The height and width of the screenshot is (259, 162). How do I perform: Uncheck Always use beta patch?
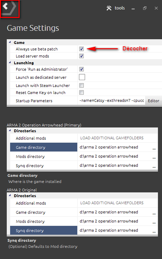tap(82, 49)
